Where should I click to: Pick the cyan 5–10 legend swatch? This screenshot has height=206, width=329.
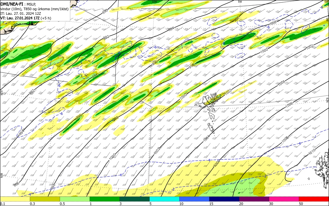[164, 199]
